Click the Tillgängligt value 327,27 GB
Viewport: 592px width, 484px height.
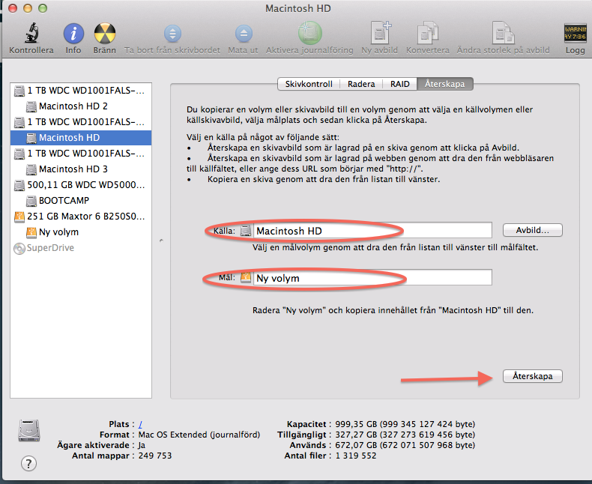[405, 435]
